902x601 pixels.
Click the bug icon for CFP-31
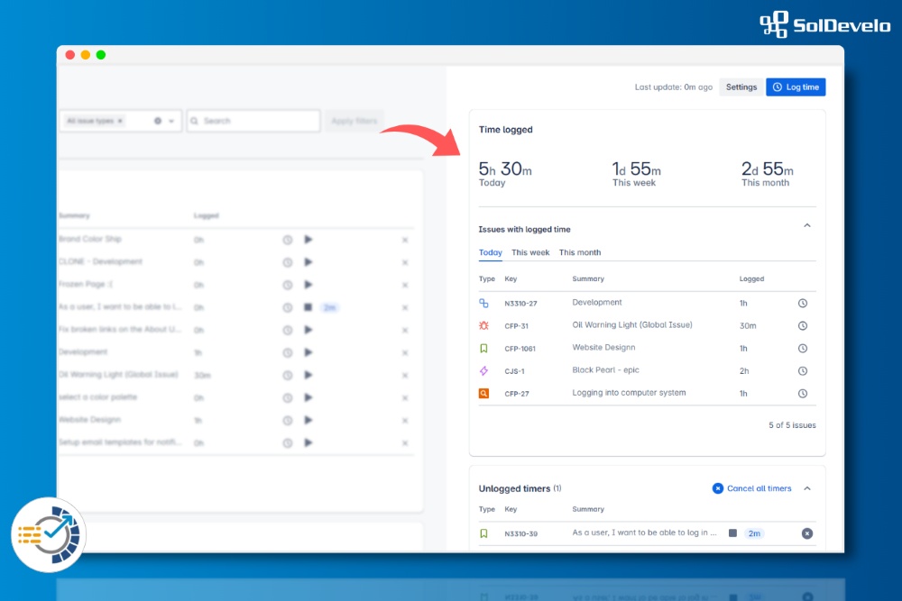pos(484,326)
